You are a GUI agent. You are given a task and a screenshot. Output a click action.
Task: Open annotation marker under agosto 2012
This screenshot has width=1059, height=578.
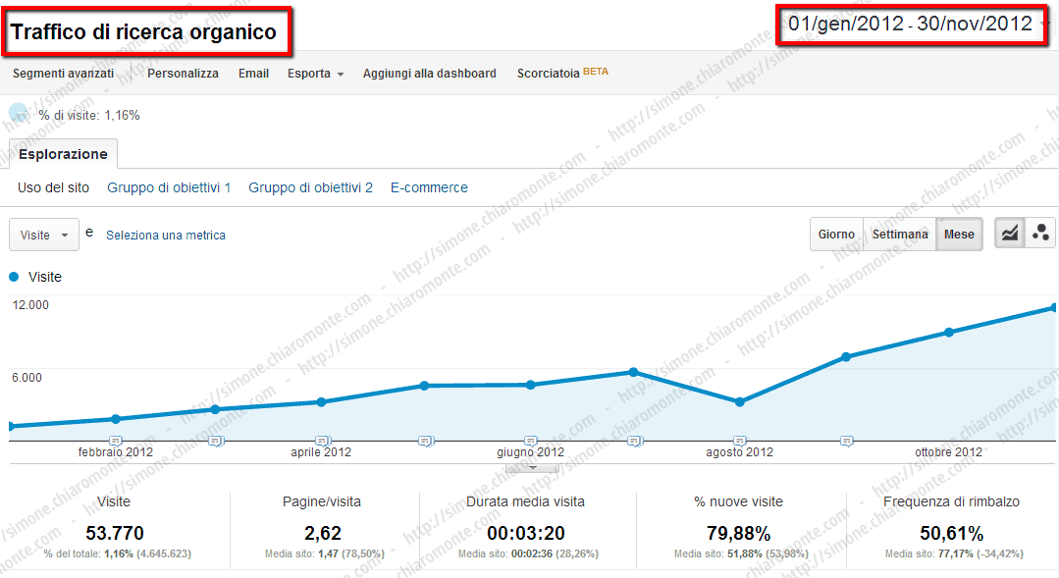[740, 441]
